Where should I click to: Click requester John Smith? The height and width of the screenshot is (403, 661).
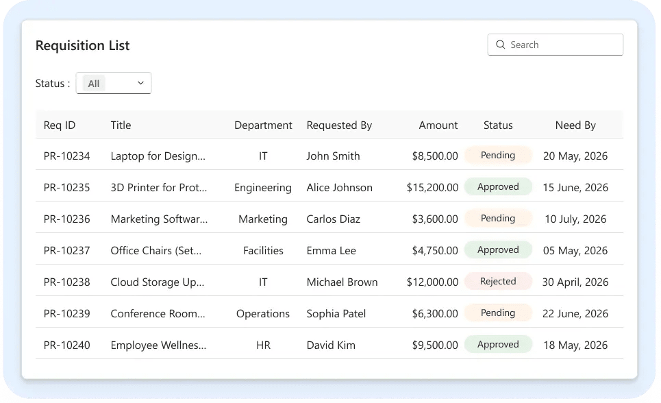coord(333,156)
